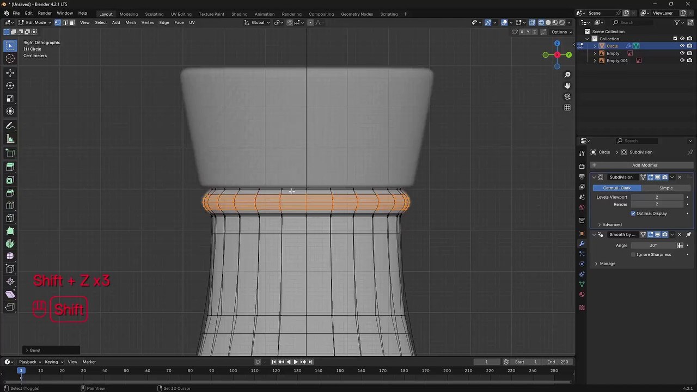Jump to the timeline end frame button
The height and width of the screenshot is (392, 697).
click(310, 362)
